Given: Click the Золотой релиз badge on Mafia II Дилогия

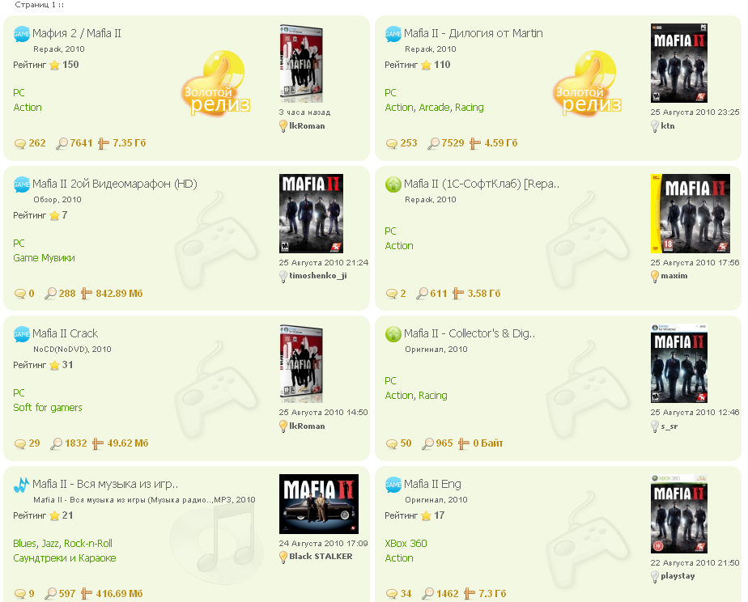Looking at the screenshot, I should (588, 83).
